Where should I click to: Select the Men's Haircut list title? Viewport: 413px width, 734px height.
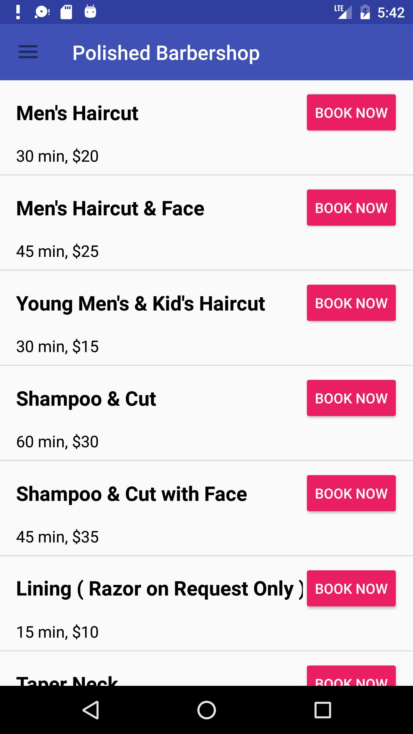point(77,113)
